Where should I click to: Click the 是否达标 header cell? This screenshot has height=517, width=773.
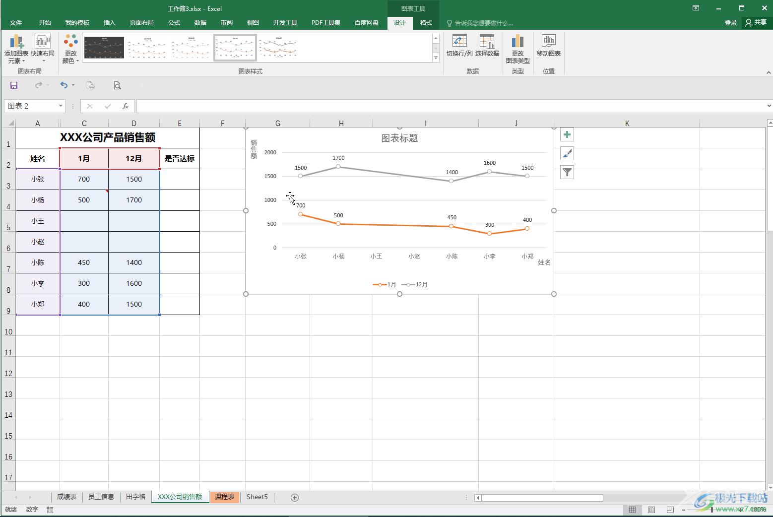click(x=179, y=159)
